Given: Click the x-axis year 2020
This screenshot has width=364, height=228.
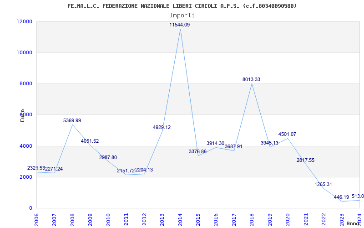Looking at the screenshot, I should click(288, 219).
